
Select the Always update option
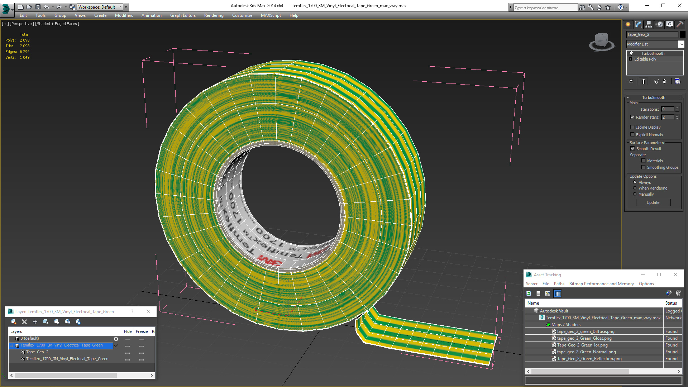[x=635, y=182]
